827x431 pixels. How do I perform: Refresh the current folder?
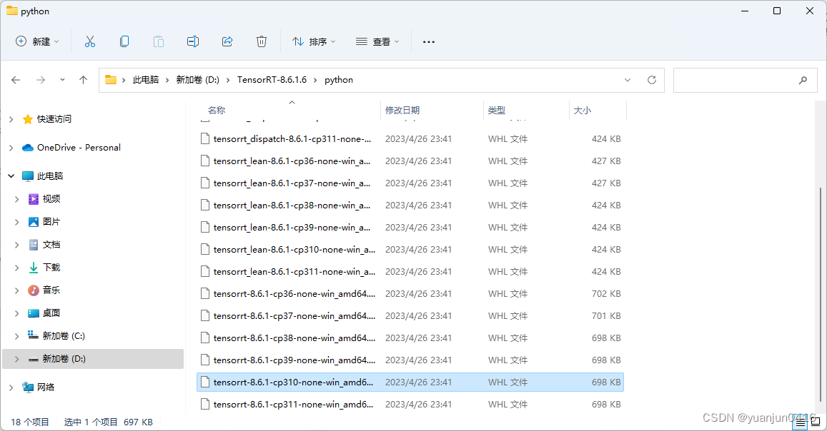point(652,80)
